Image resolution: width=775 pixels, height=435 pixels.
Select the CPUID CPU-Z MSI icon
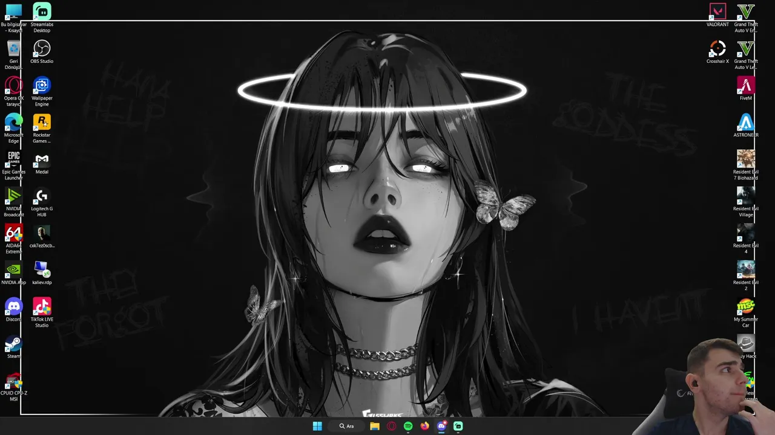tap(13, 381)
